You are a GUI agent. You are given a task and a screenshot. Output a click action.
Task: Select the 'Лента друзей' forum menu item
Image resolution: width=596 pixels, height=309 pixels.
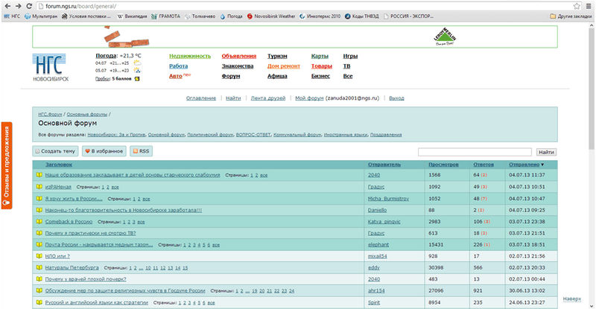click(267, 98)
